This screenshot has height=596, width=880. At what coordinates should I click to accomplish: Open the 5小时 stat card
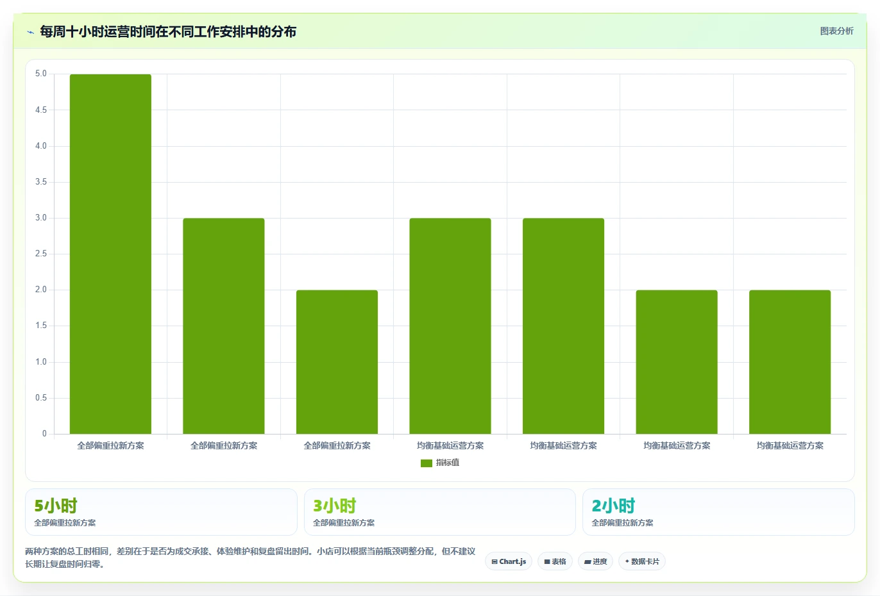pos(161,512)
